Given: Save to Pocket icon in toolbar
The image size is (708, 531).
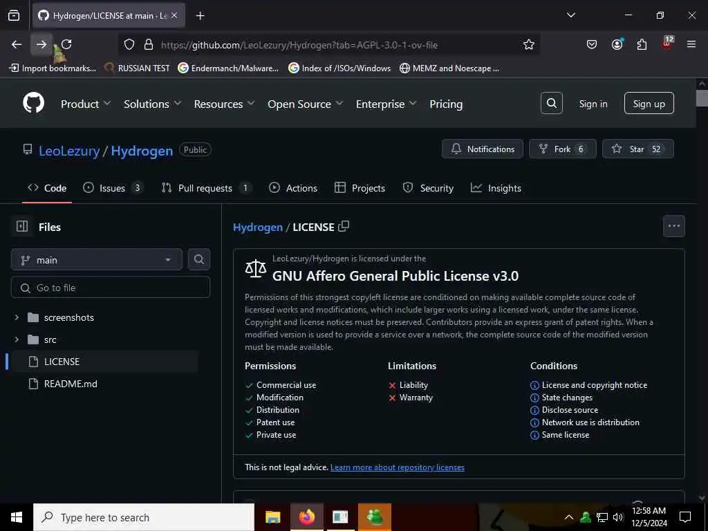Looking at the screenshot, I should 592,44.
